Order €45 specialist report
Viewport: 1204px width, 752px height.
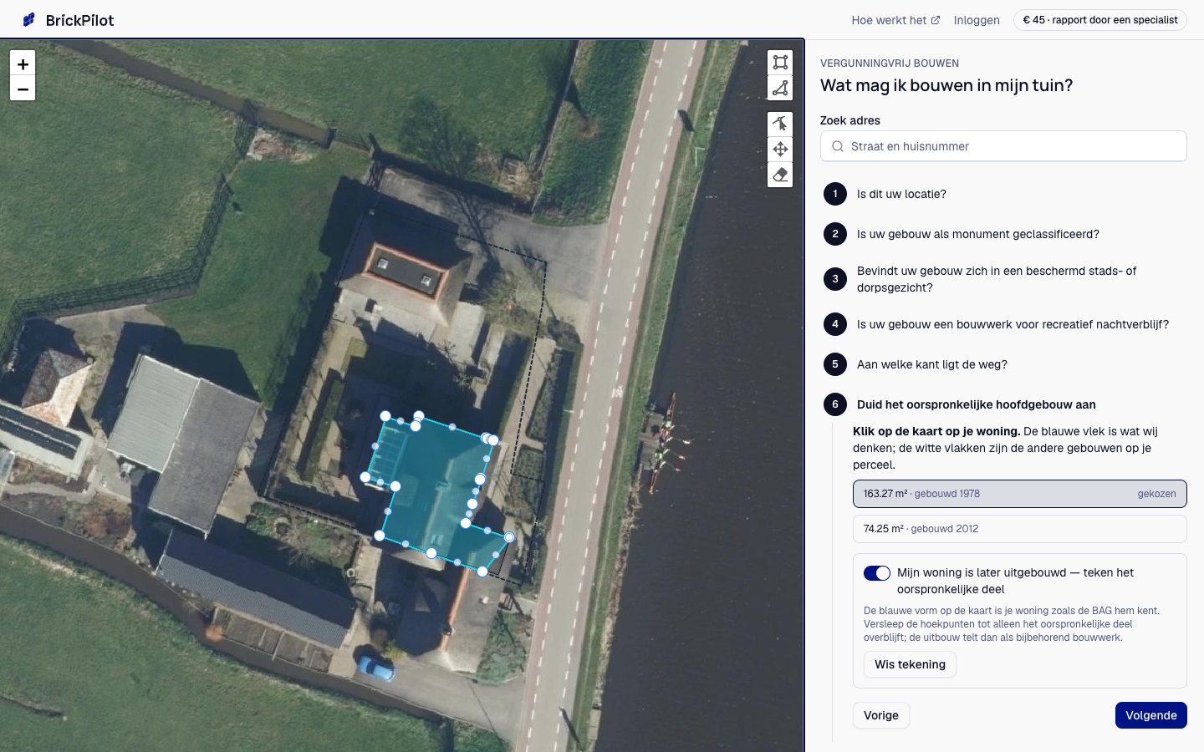coord(1100,20)
